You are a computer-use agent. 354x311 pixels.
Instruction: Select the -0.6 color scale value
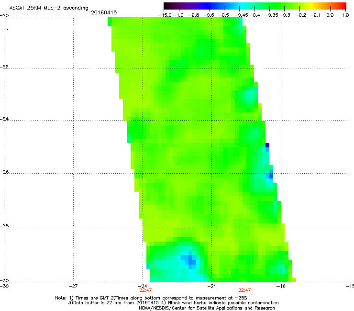tap(209, 15)
